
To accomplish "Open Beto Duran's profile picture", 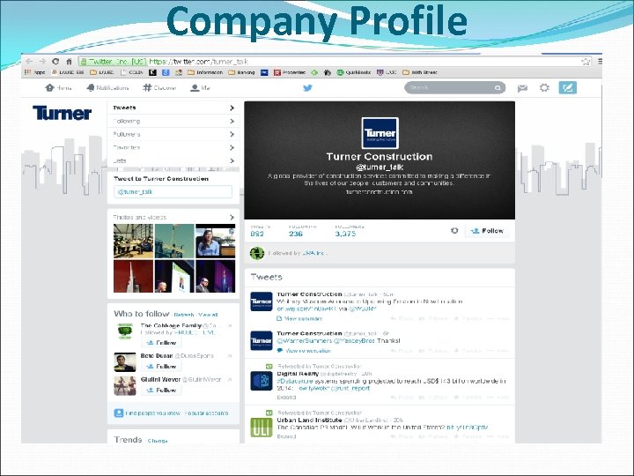I will pos(125,362).
